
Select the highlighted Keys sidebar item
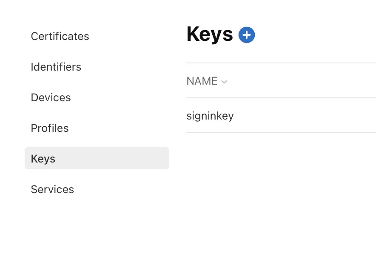(x=97, y=159)
